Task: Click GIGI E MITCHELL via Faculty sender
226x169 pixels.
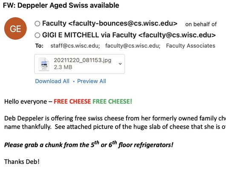Action: pos(129,35)
